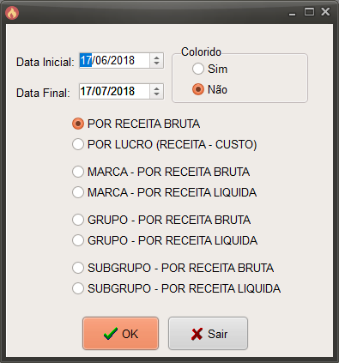Image resolution: width=339 pixels, height=363 pixels.
Task: Minimize the dialog window
Action: coord(292,13)
